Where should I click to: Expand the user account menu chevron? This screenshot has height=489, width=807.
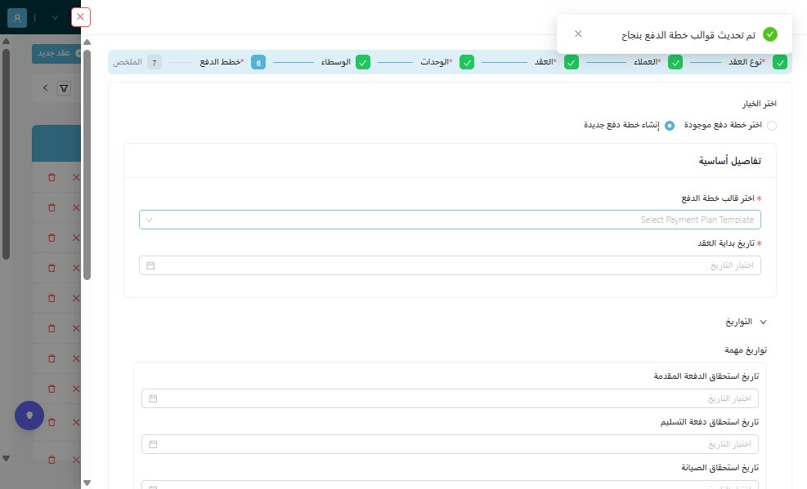coord(55,17)
